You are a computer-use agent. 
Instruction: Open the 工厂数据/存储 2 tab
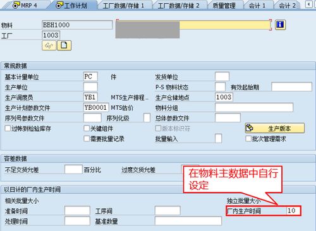coord(179,6)
